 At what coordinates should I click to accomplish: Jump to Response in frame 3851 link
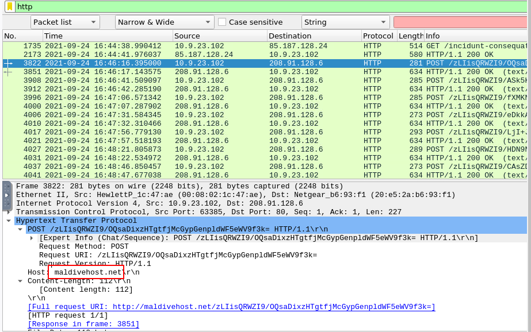(x=83, y=324)
